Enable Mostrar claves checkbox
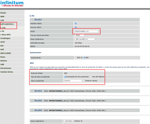This screenshot has height=124, width=150. (84, 81)
